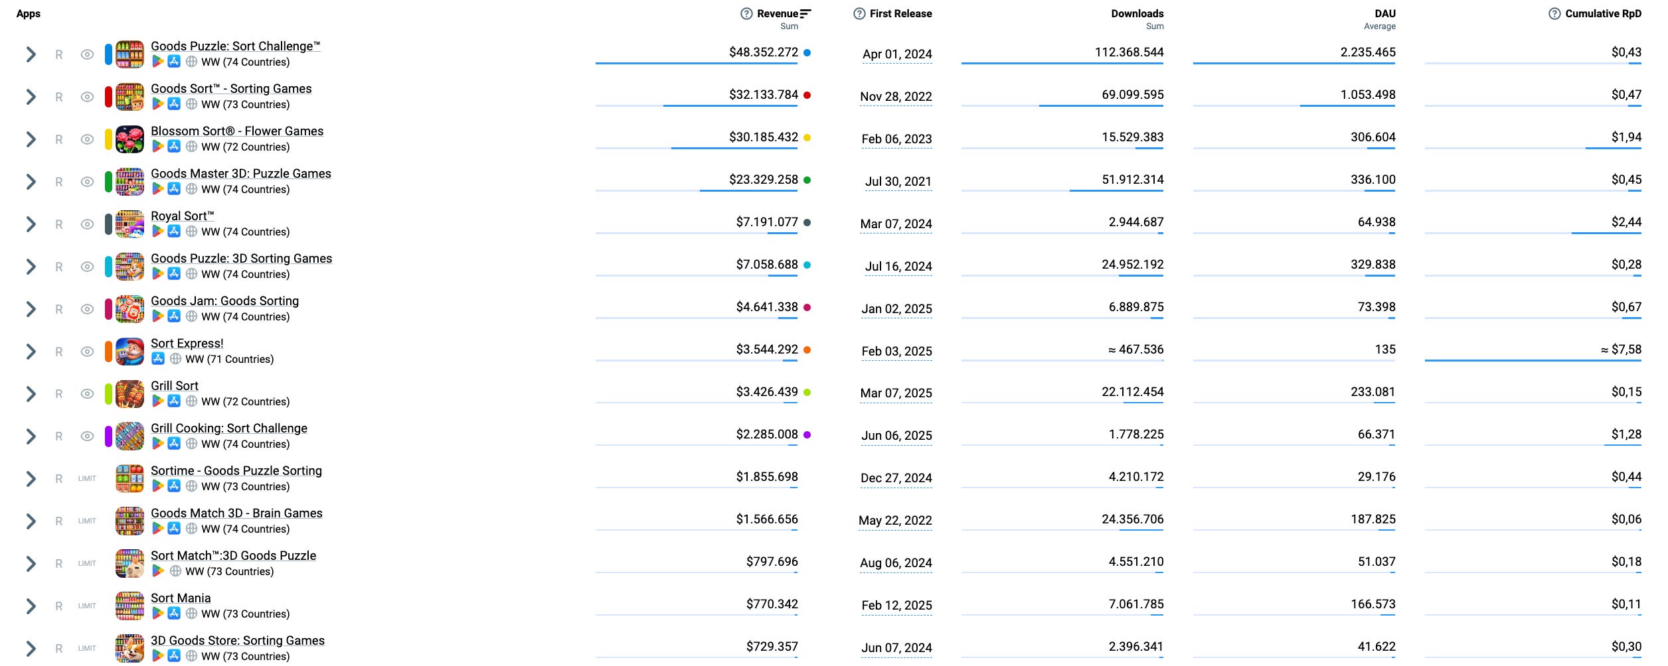Open the Grill Cooking: Sort Challenge link

[x=229, y=429]
